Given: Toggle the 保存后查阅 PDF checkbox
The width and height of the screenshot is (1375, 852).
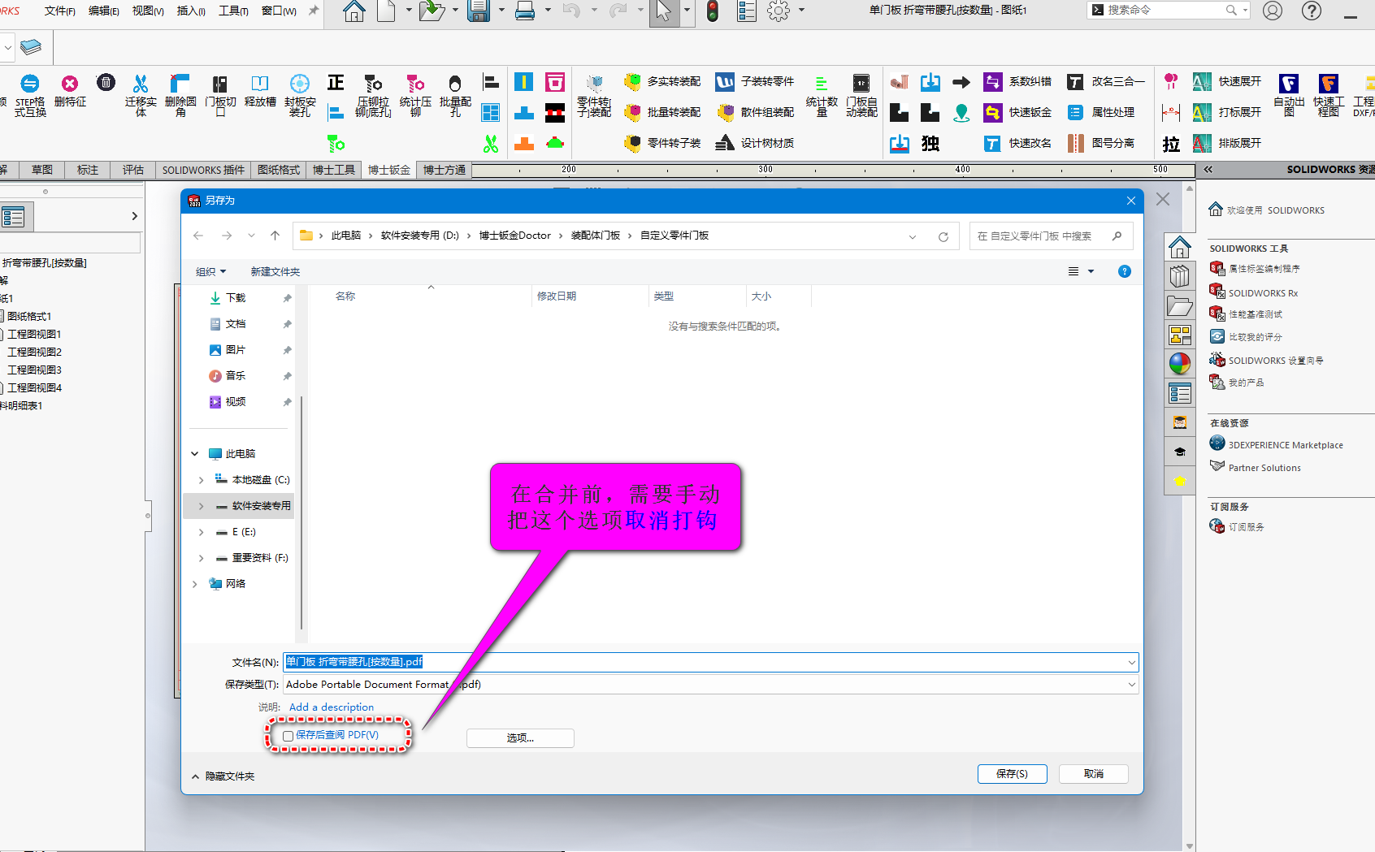Looking at the screenshot, I should click(288, 736).
